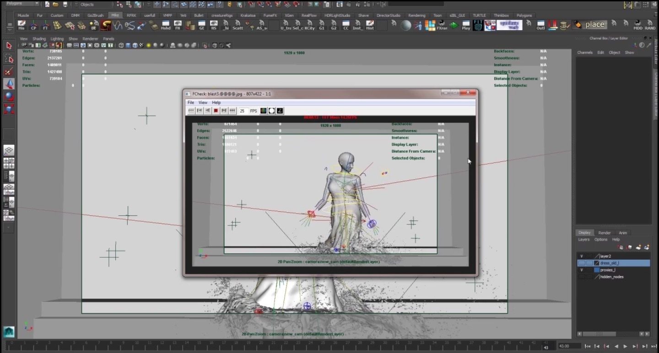
Task: Click layer editor horizontal scrollbar
Action: tap(613, 334)
